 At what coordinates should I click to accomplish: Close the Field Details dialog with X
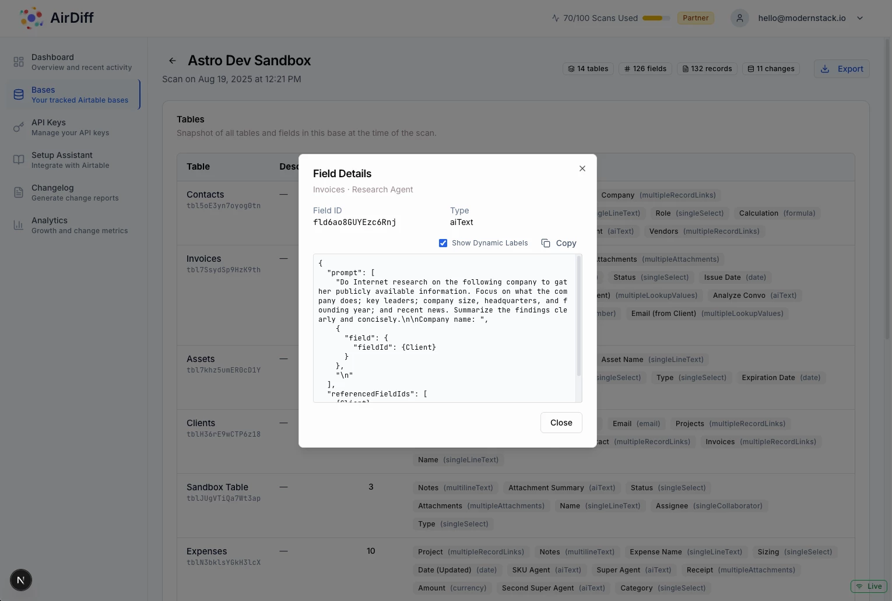pyautogui.click(x=582, y=168)
